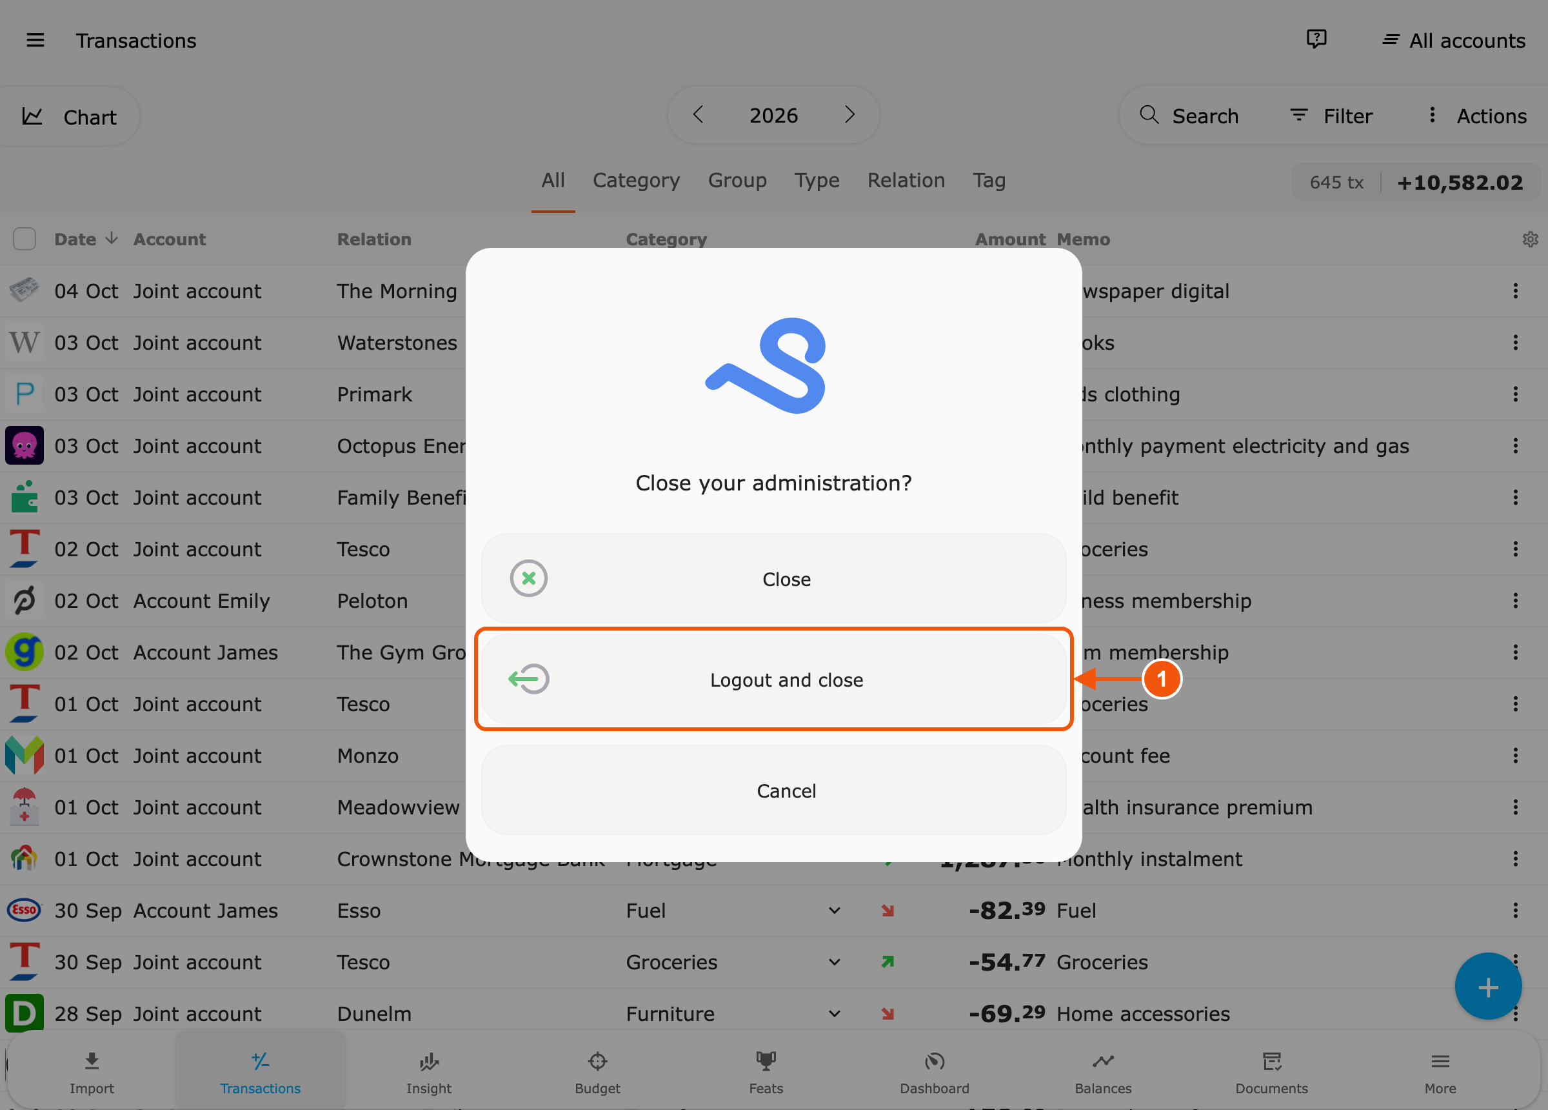The image size is (1548, 1110).
Task: Open row menu for Family Benefit transaction
Action: pyautogui.click(x=1515, y=498)
